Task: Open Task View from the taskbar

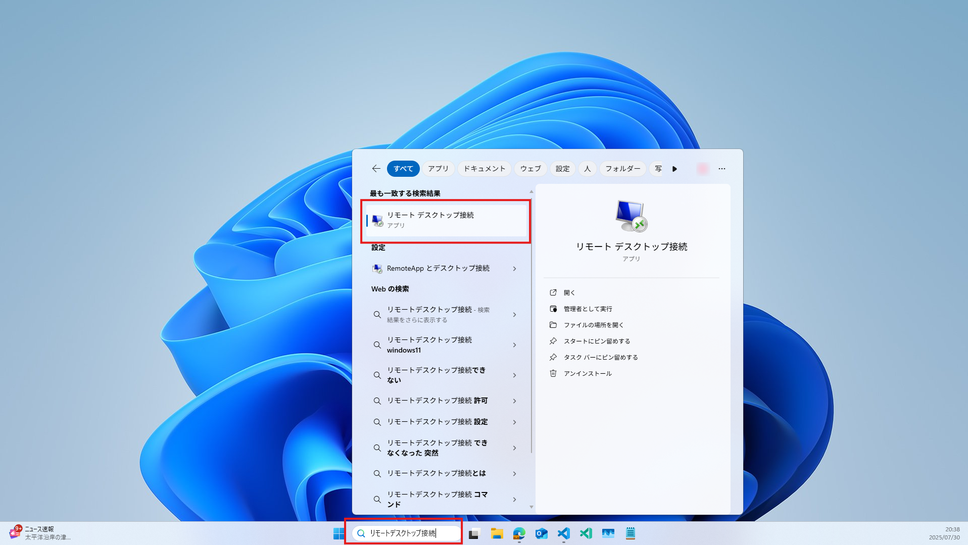Action: click(473, 533)
